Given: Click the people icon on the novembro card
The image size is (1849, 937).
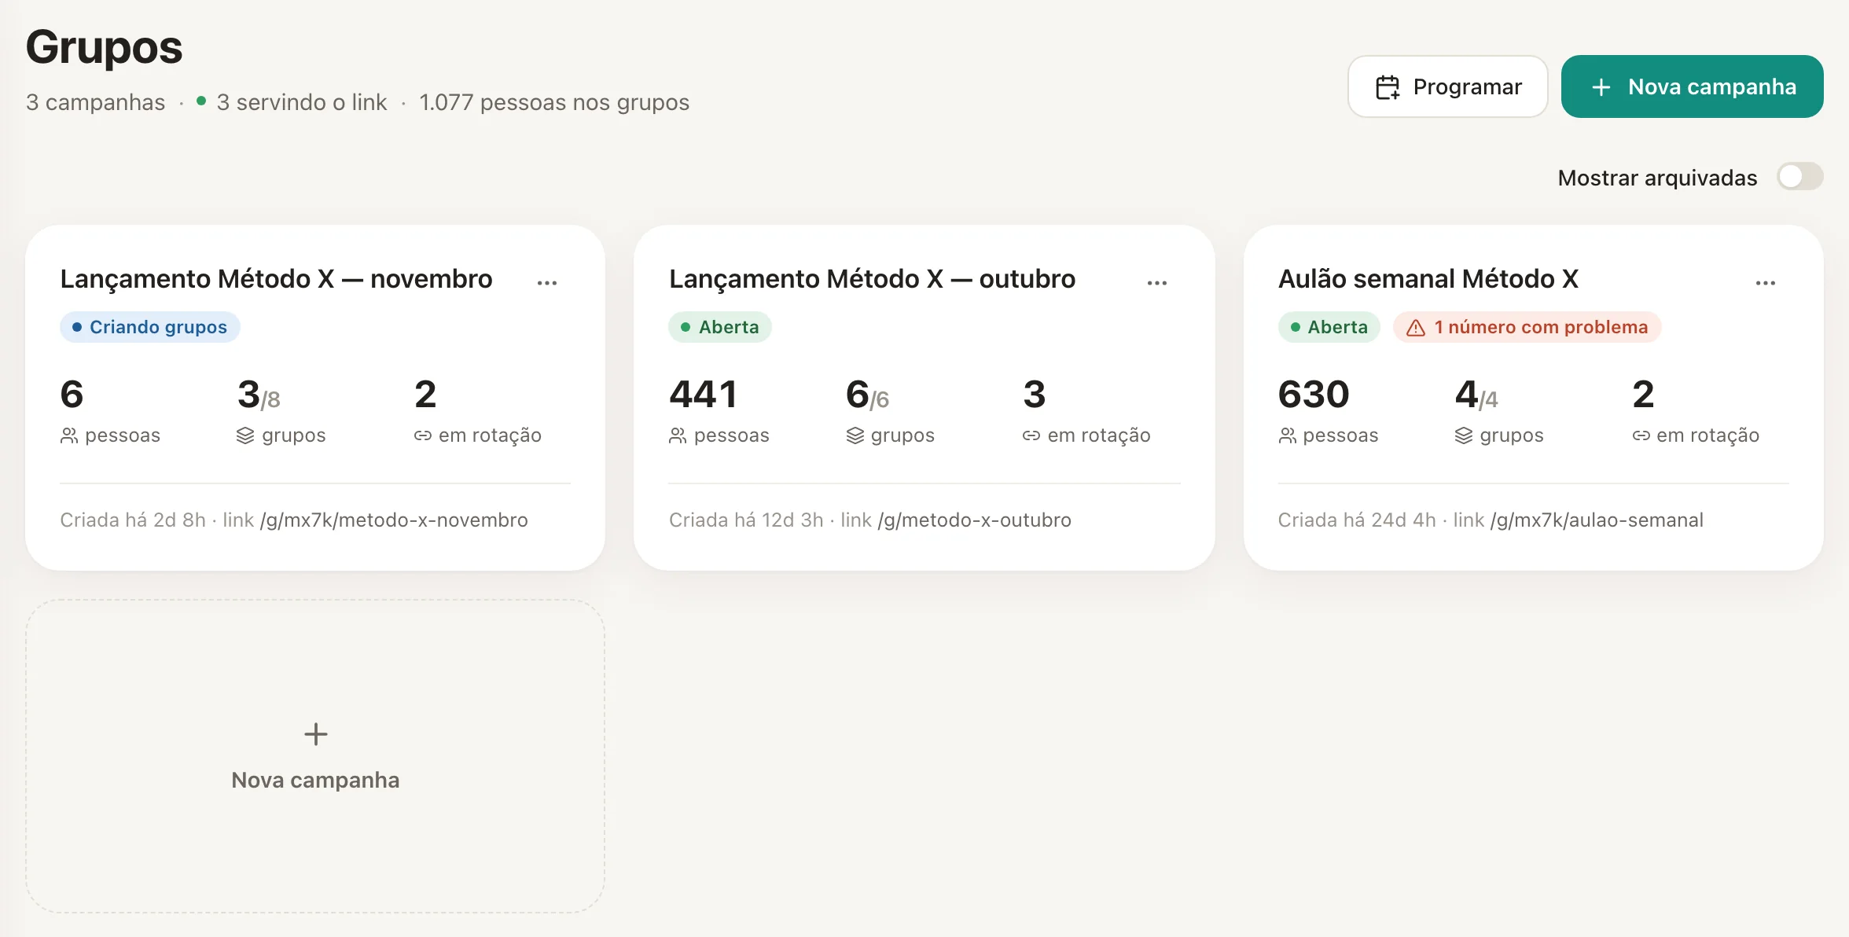Looking at the screenshot, I should [x=69, y=435].
